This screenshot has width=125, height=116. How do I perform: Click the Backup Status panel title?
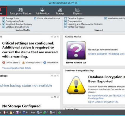coord(73,37)
